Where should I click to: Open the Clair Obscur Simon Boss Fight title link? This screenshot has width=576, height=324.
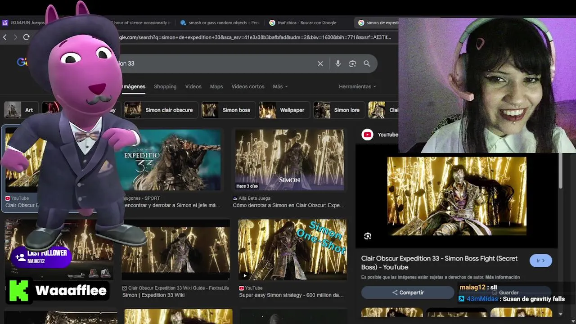pyautogui.click(x=439, y=263)
